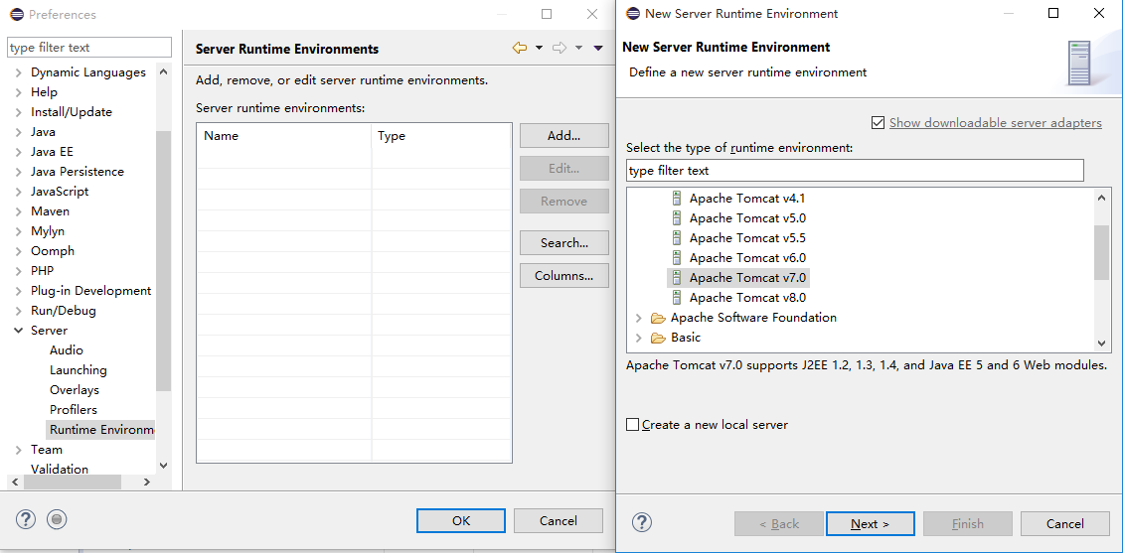Click the forward arrow icon in Preferences
Image resolution: width=1123 pixels, height=553 pixels.
[x=561, y=48]
